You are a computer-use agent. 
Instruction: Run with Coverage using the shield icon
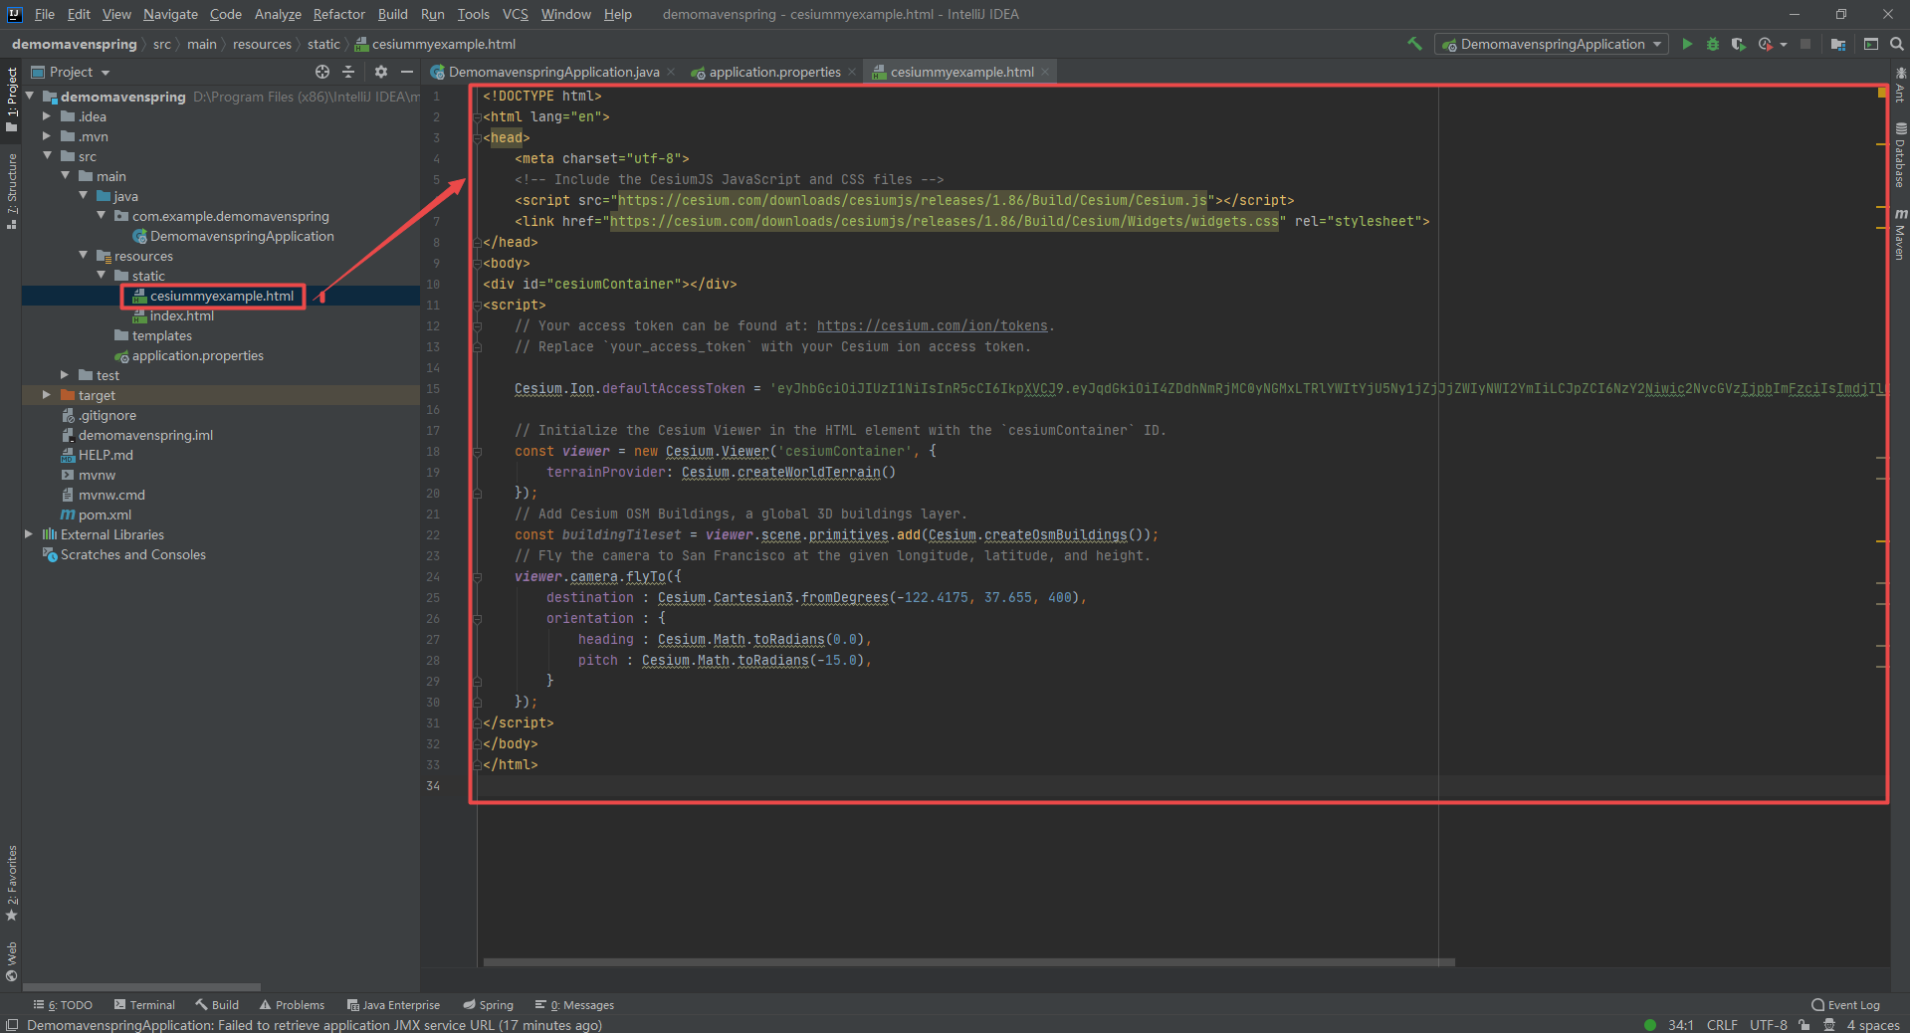tap(1738, 44)
